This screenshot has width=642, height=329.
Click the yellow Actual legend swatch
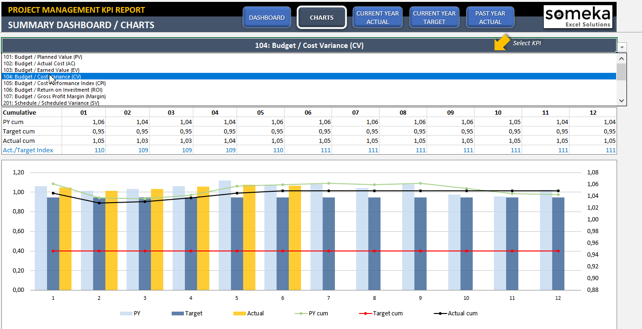click(239, 313)
